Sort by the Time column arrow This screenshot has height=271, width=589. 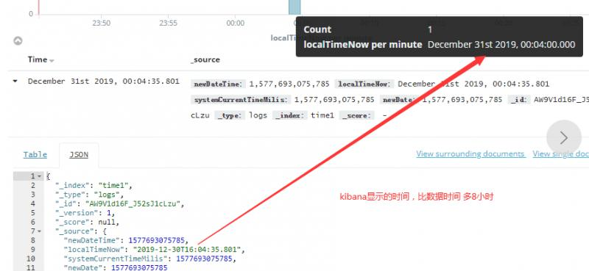(52, 61)
